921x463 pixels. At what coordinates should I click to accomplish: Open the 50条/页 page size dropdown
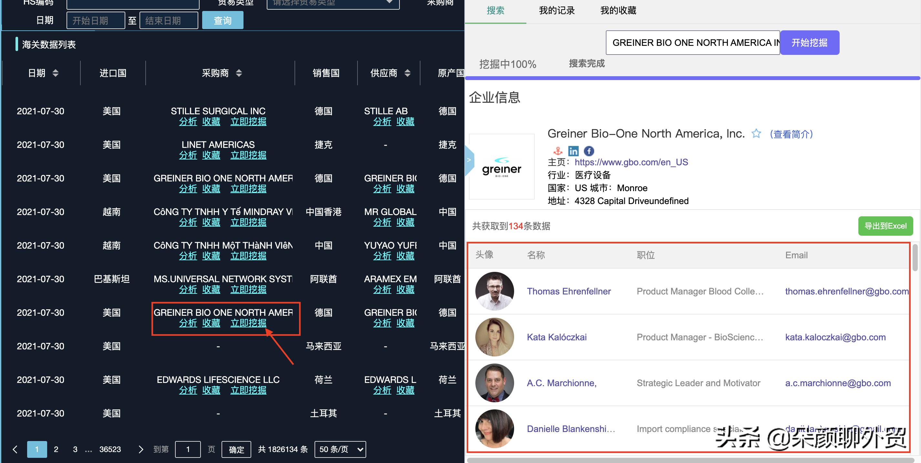pos(339,449)
